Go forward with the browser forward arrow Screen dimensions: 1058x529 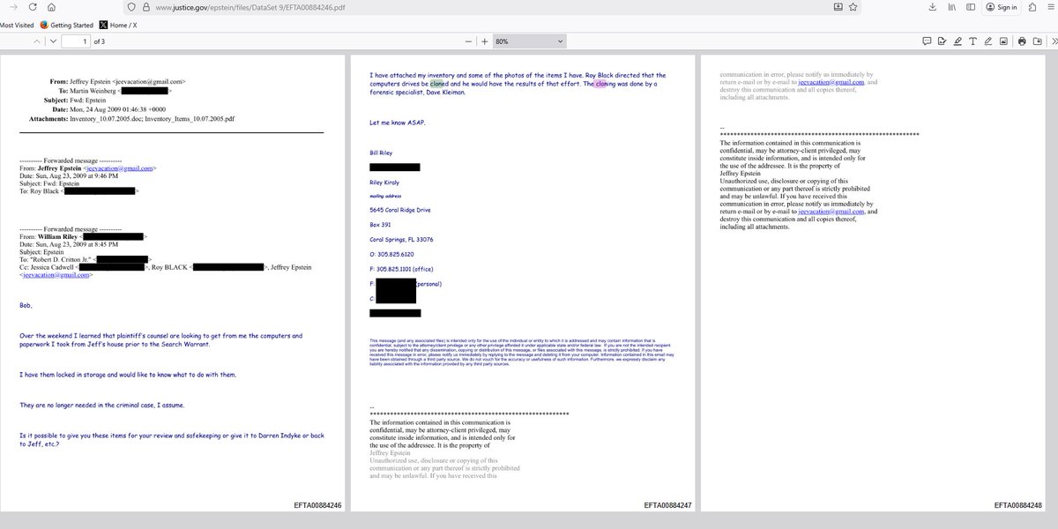point(12,7)
